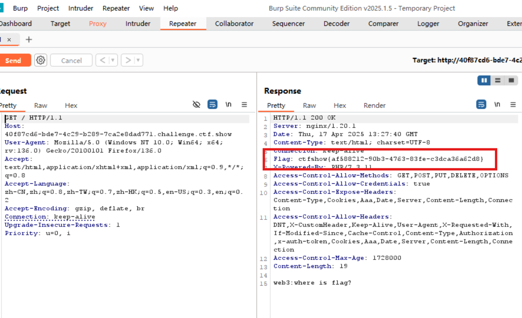
Task: Switch to the Collaborator tool tab
Action: (x=234, y=24)
